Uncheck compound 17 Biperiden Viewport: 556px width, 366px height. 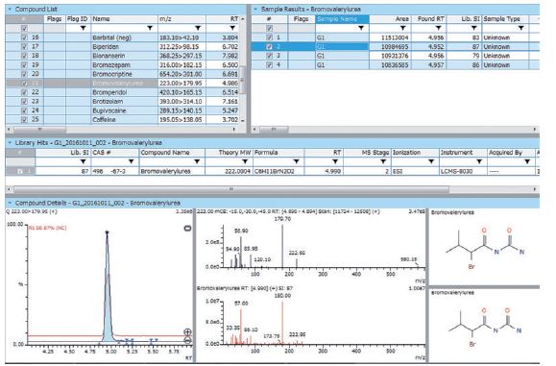pos(24,46)
